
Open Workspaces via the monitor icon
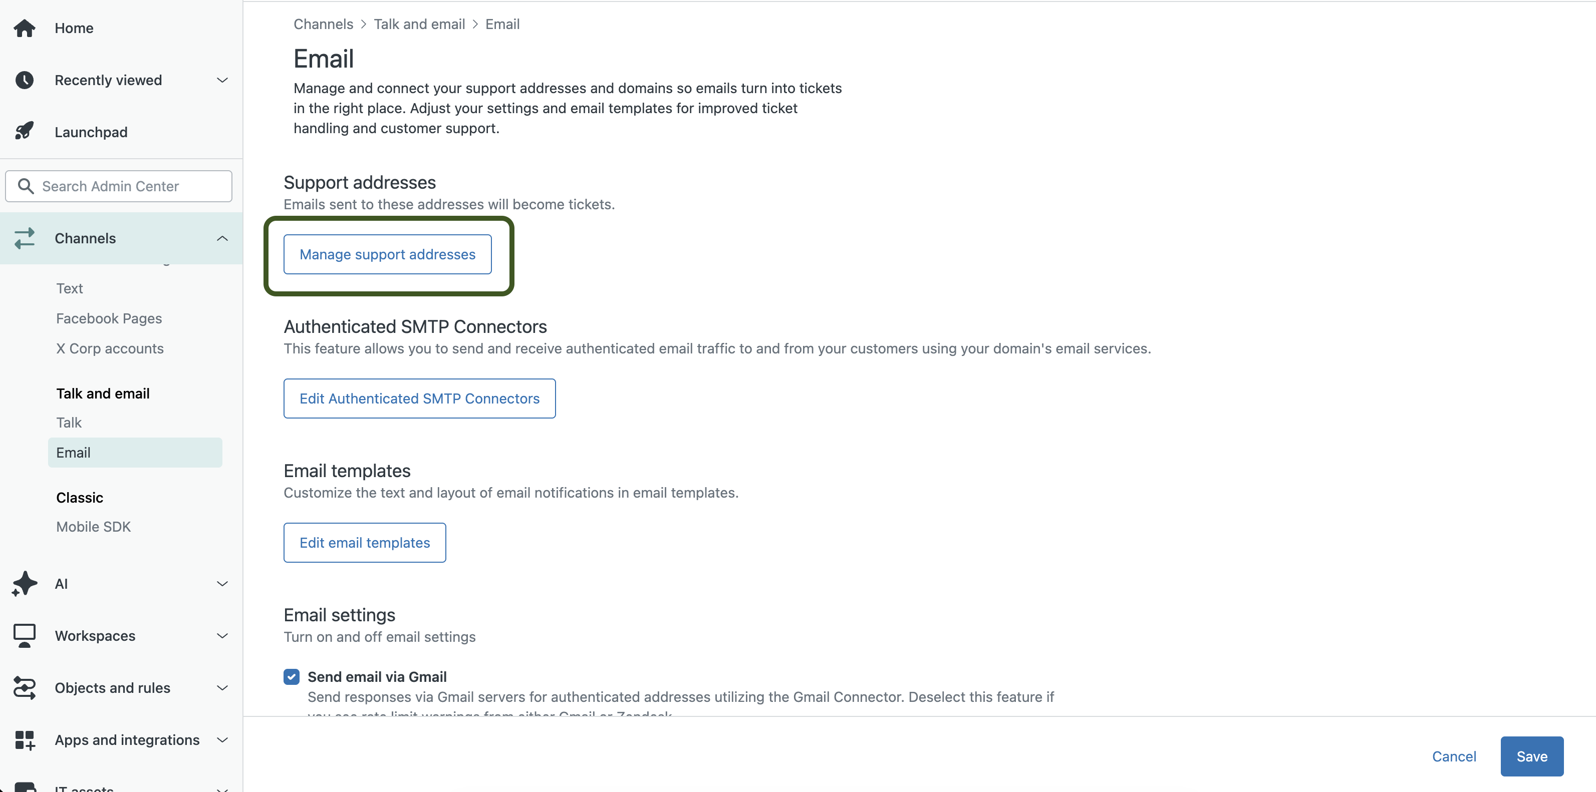(x=24, y=635)
